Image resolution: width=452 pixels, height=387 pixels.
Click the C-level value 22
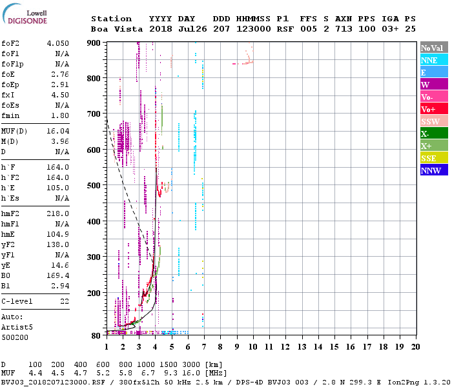point(65,301)
